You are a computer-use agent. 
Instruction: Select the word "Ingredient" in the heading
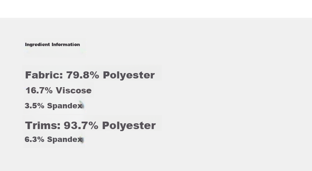(37, 45)
